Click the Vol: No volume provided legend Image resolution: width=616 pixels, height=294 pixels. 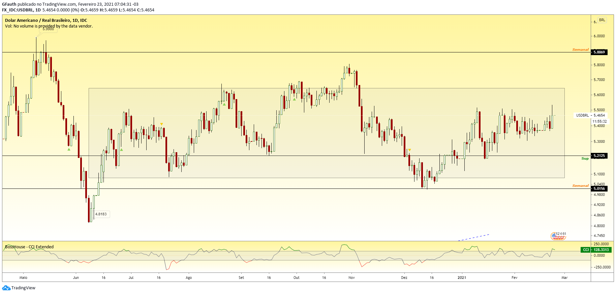[x=49, y=26]
